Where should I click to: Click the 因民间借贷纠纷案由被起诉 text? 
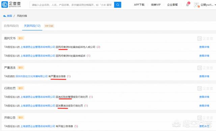pyautogui.click(x=71, y=56)
